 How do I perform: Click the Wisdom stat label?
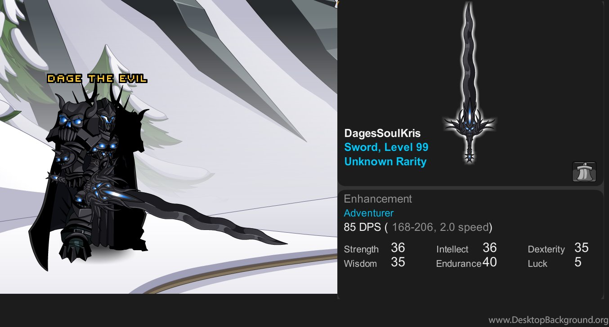[x=360, y=264]
